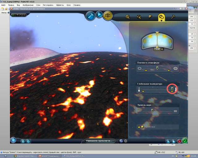This screenshot has width=198, height=158.
Task: Select the hammer build mode button
Action: click(x=90, y=16)
